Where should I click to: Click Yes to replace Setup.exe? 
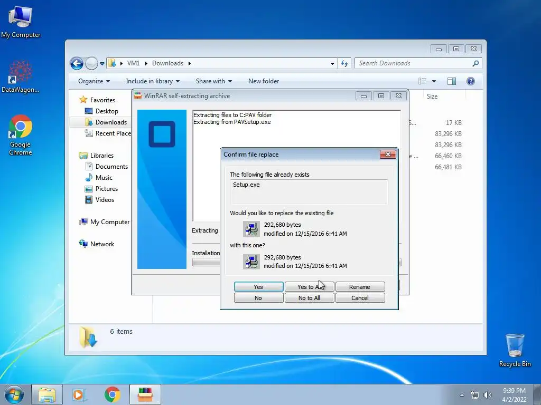coord(258,286)
